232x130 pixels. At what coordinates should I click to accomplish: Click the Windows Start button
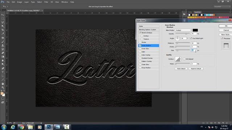click(x=4, y=127)
